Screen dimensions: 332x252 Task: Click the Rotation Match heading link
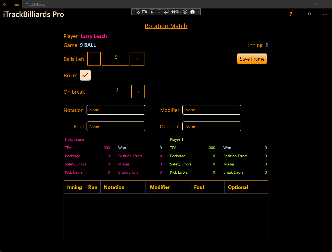coord(166,26)
